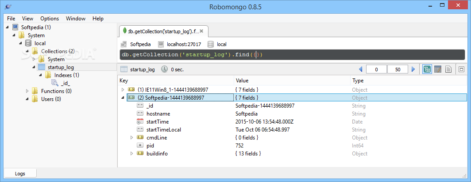The height and width of the screenshot is (182, 471).
Task: Collapse the Collections (2) node
Action: pyautogui.click(x=27, y=51)
